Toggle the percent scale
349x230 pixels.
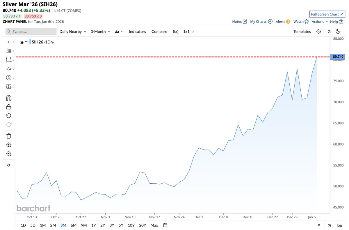[330, 225]
